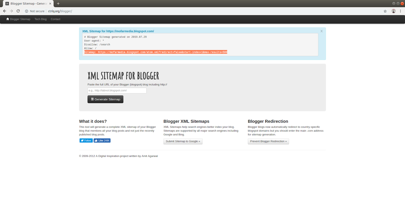Follow on Twitter button
405x208 pixels.
coord(86,140)
